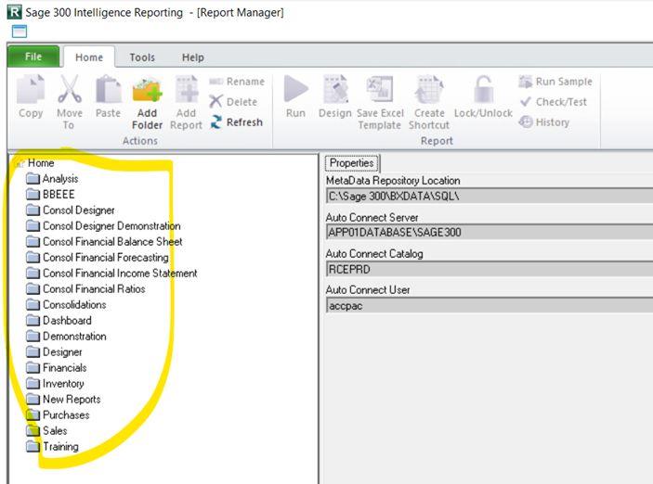Select the BBEEE folder
The image size is (653, 484).
coord(50,194)
